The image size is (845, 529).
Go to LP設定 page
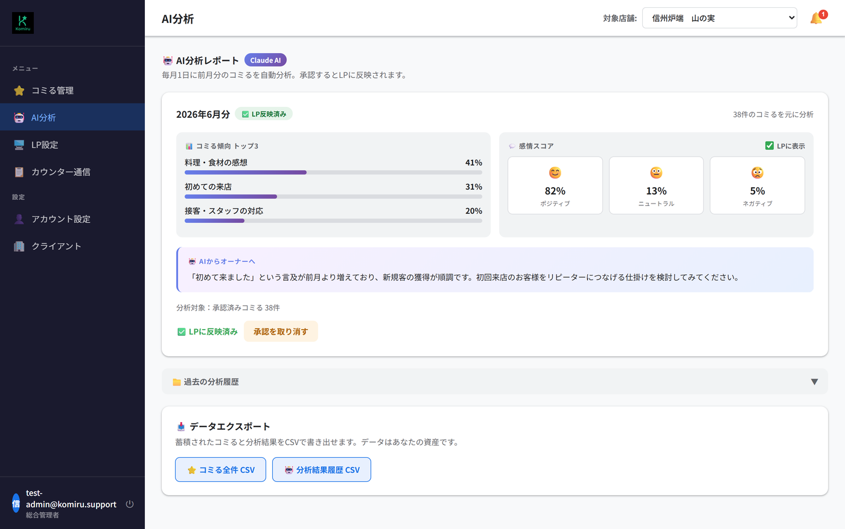pos(72,145)
